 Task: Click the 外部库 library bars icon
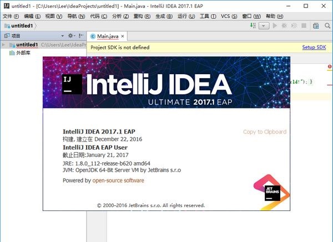pyautogui.click(x=12, y=53)
